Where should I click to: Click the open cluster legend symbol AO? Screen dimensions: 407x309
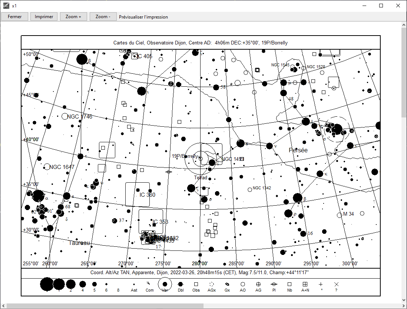pos(243,284)
